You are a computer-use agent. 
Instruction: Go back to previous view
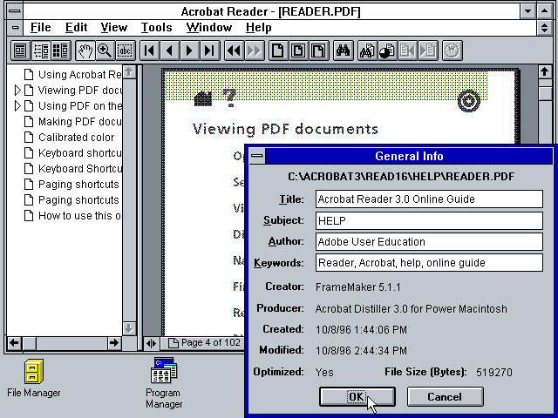click(x=235, y=51)
